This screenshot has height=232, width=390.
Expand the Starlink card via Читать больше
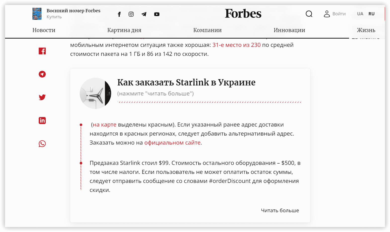tap(280, 210)
